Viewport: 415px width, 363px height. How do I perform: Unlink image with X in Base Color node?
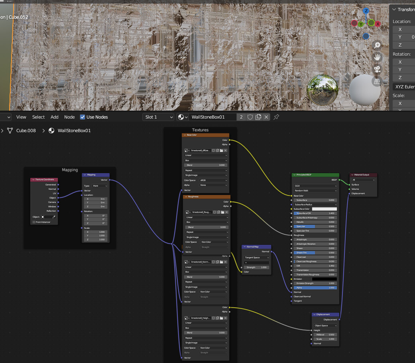[226, 150]
